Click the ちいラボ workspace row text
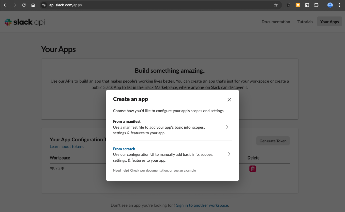 pos(57,169)
